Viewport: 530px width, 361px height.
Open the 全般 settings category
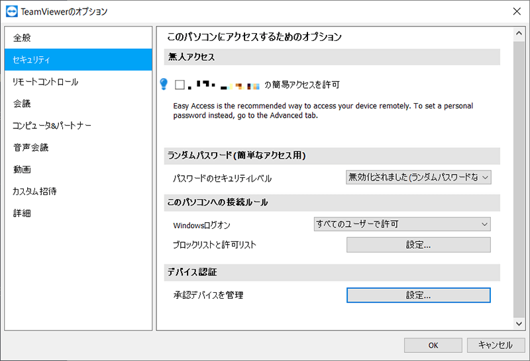(78, 38)
